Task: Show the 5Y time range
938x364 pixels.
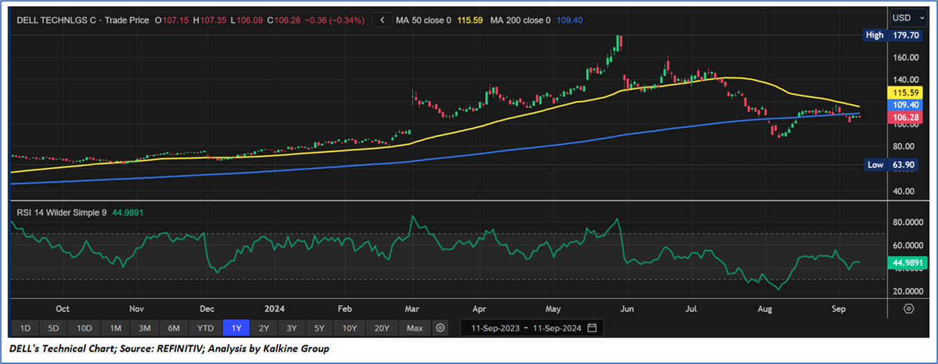Action: coord(320,327)
